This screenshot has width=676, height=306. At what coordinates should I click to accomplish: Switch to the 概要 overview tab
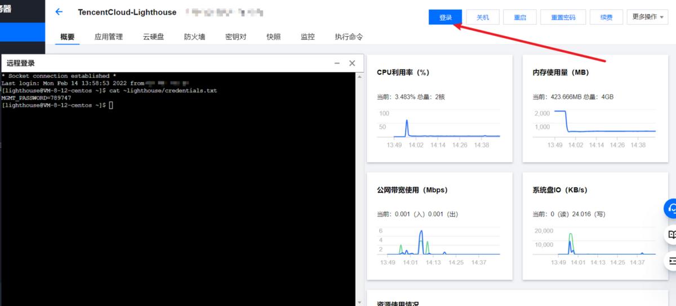68,37
